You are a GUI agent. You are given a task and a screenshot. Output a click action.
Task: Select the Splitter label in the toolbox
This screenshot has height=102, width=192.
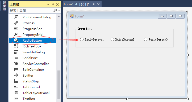pos(28,76)
